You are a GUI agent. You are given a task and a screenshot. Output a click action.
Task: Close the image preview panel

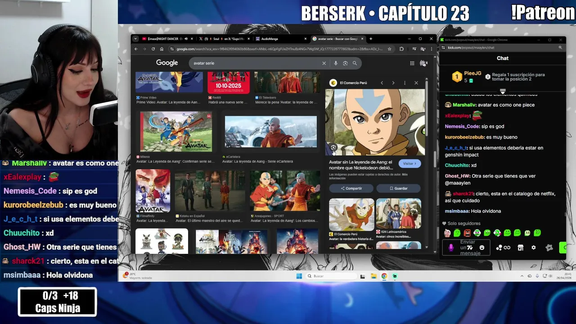click(x=416, y=83)
